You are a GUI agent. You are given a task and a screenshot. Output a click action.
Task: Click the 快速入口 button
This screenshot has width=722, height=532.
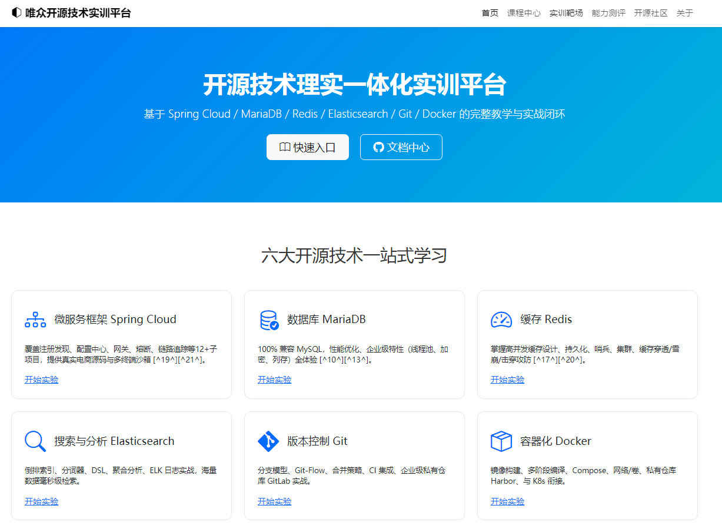tap(307, 147)
